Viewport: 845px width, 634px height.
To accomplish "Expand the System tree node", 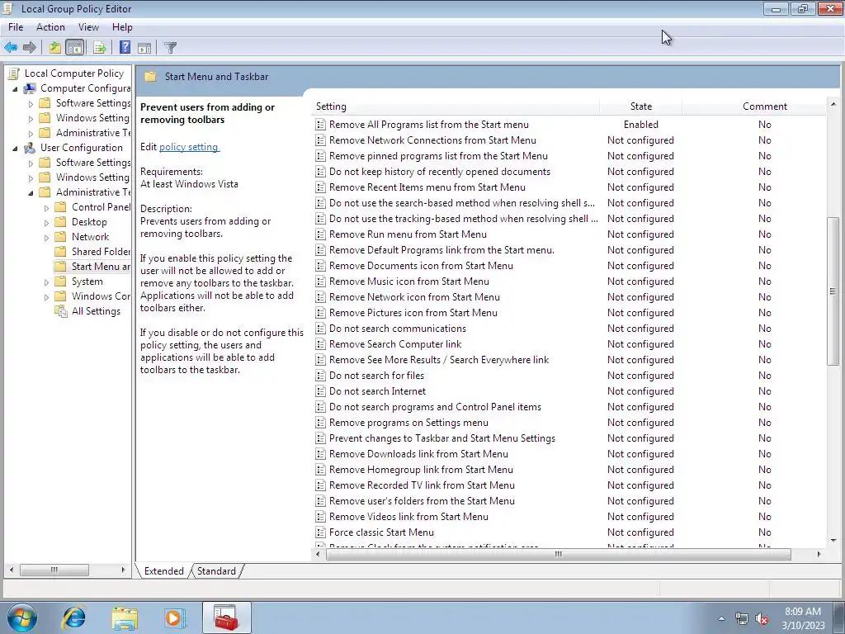I will (46, 282).
